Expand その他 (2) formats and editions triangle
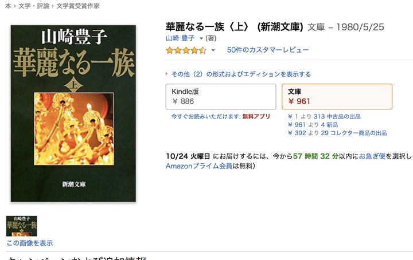Screen dimensions: 413x260 167,74
